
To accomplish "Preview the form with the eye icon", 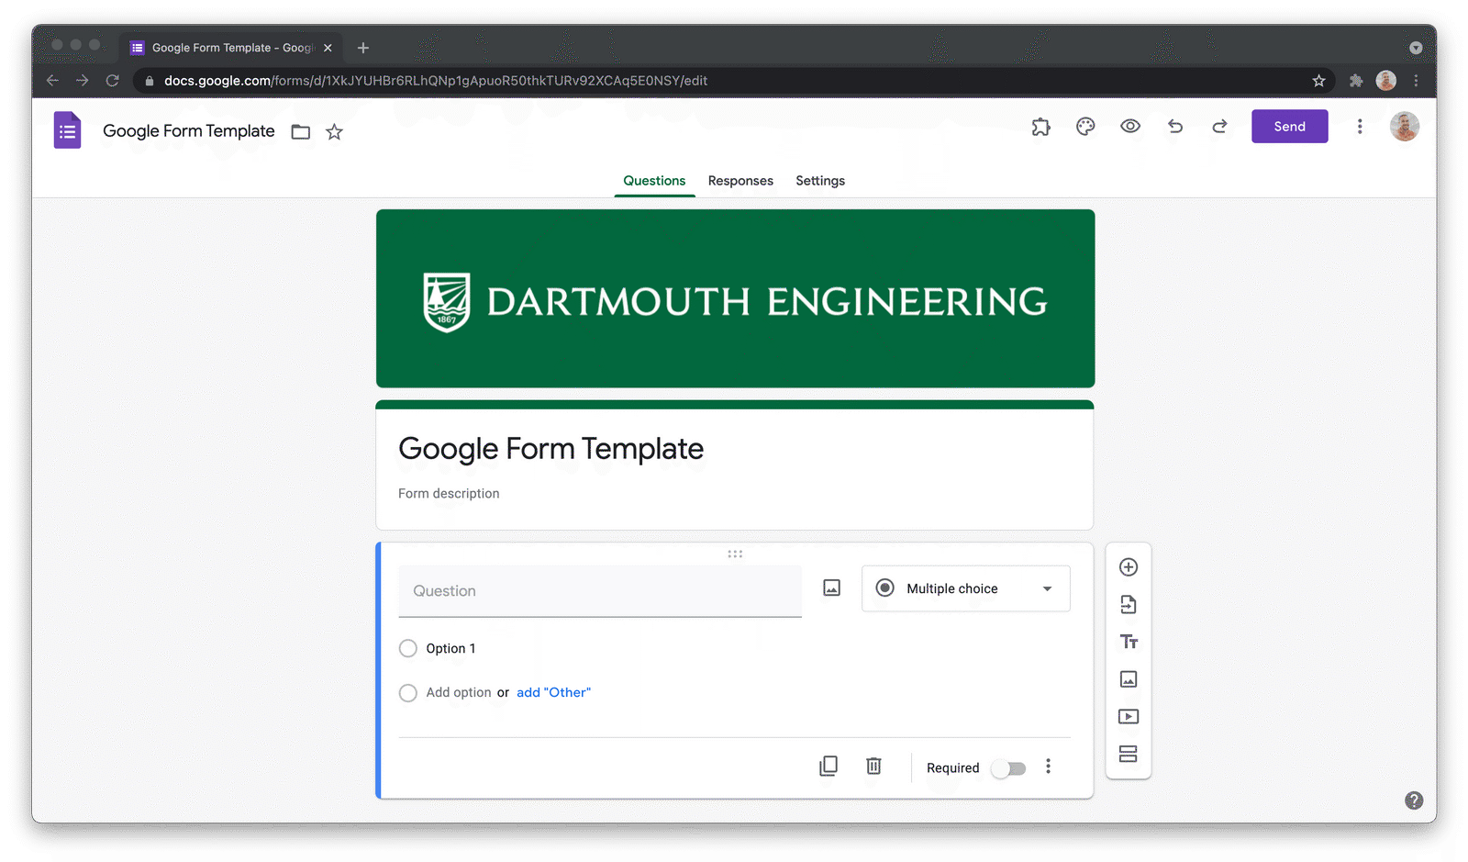I will coord(1130,127).
